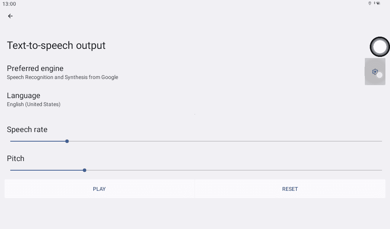Set Speech rate slider to midpoint
This screenshot has width=390, height=229.
click(x=196, y=141)
